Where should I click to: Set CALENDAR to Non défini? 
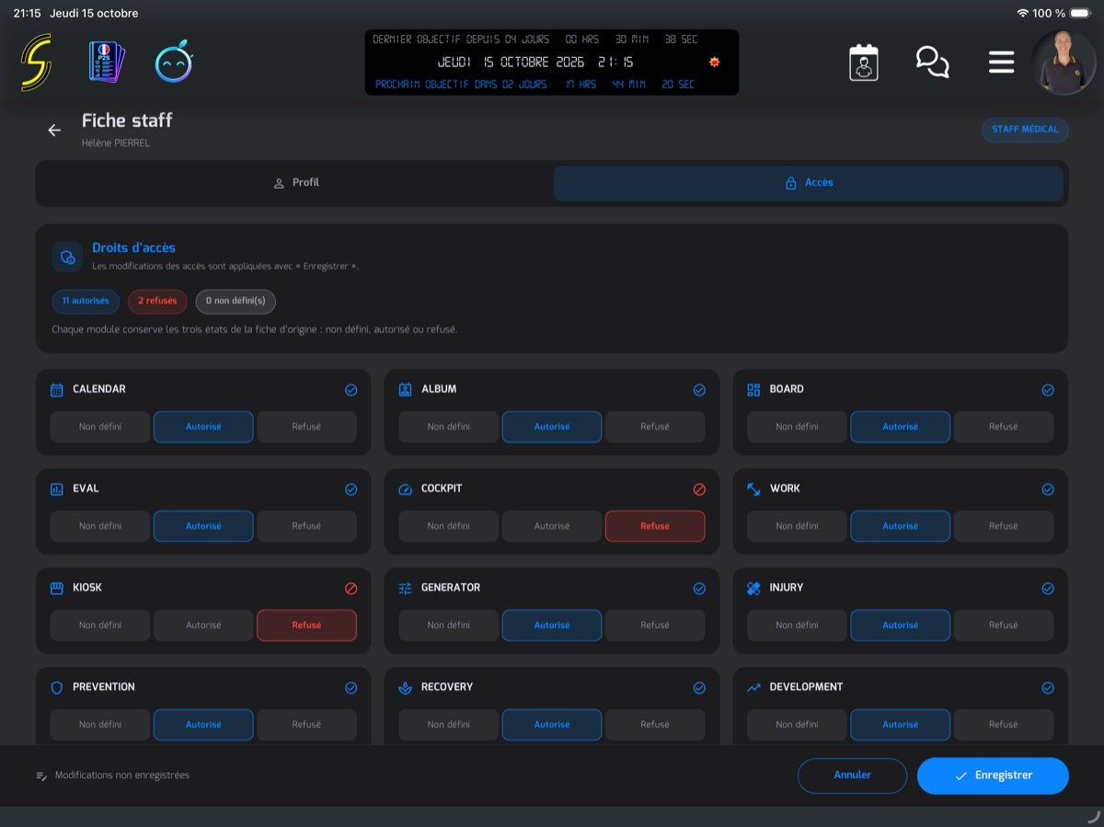click(100, 427)
